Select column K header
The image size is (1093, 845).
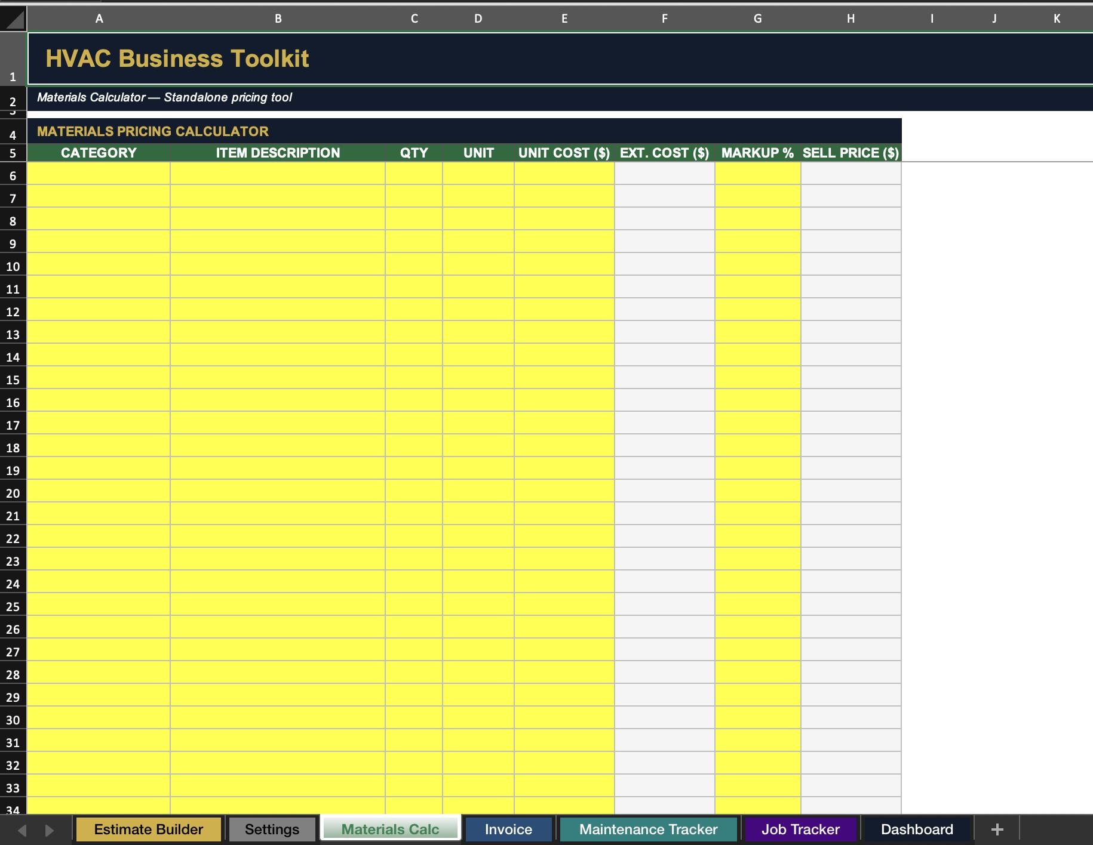(x=1057, y=18)
